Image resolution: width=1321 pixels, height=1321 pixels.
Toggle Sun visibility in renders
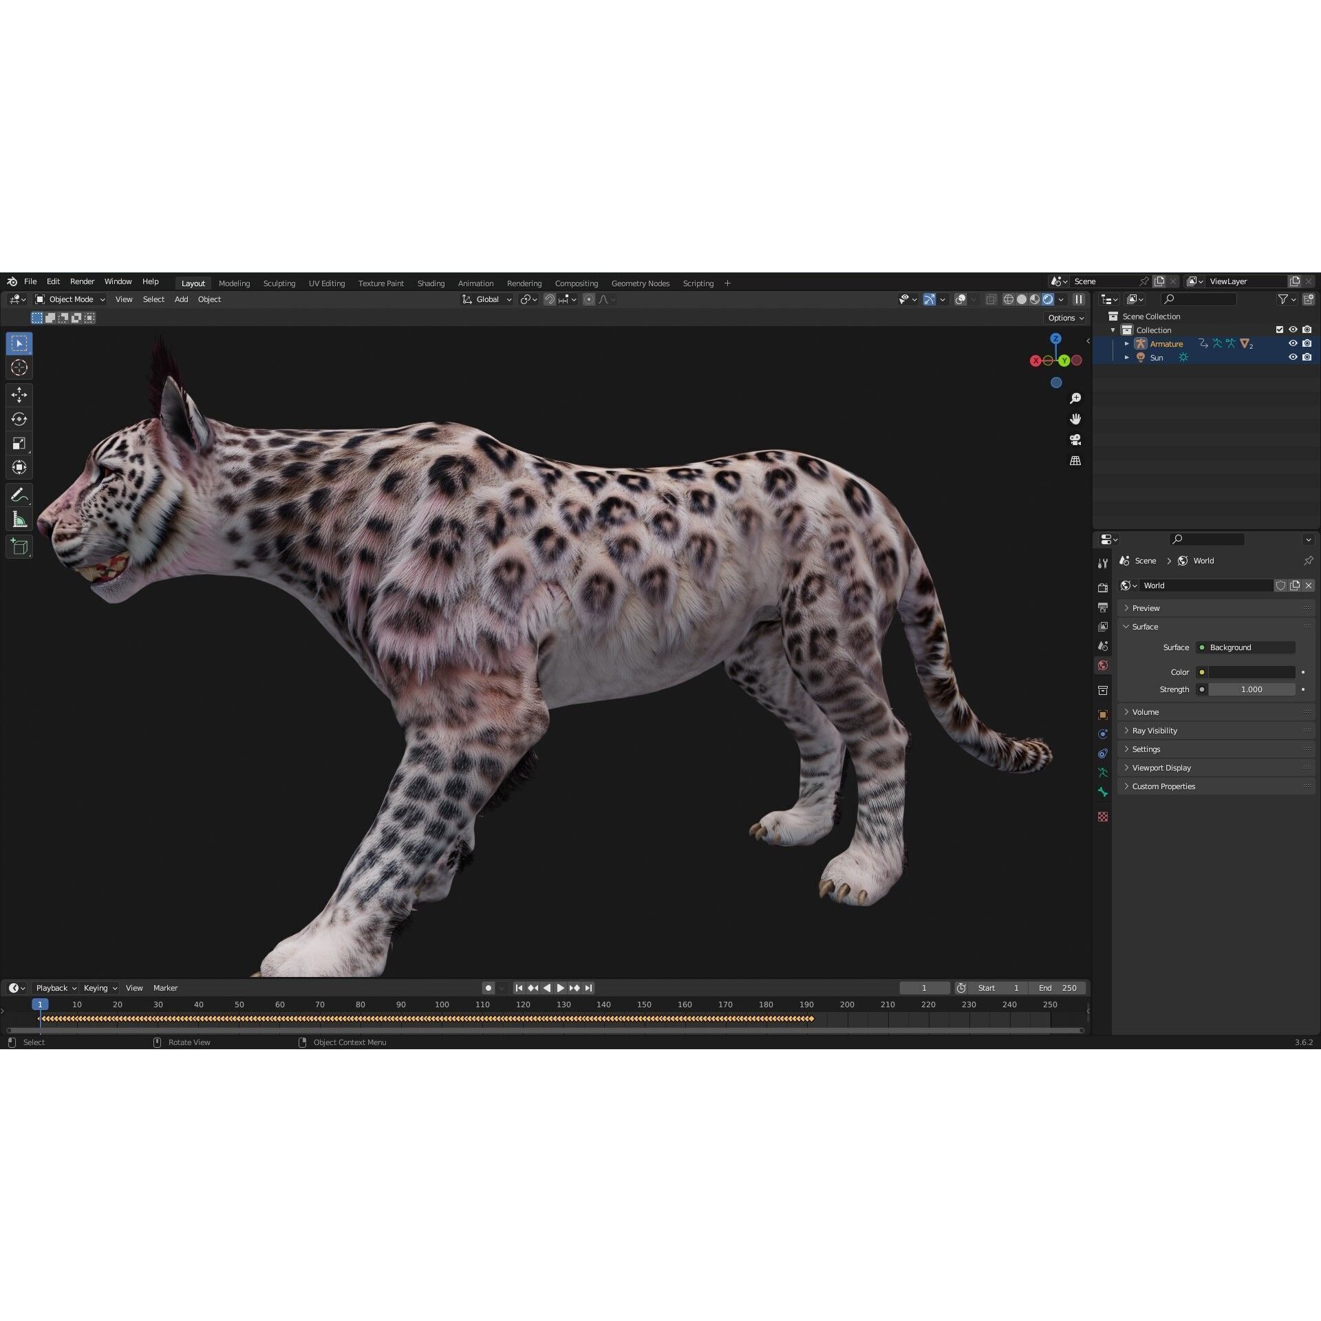(x=1307, y=357)
